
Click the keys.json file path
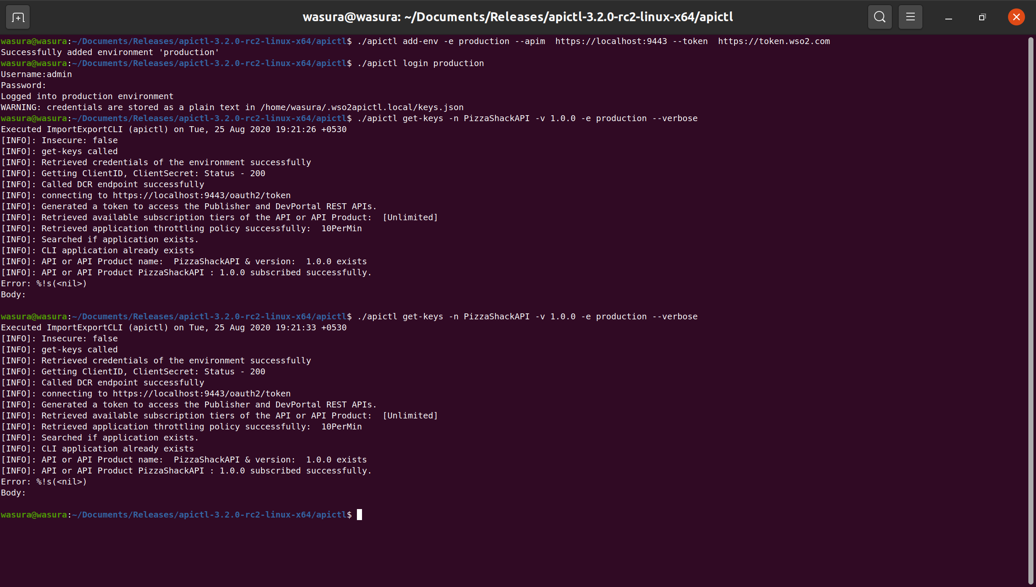[x=362, y=107]
